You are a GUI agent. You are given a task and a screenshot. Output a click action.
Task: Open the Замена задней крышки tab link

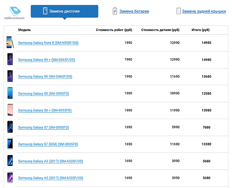tap(204, 11)
